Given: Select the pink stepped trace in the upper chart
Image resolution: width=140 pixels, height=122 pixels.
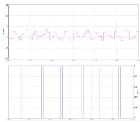Looking at the screenshot, I should (73, 35).
